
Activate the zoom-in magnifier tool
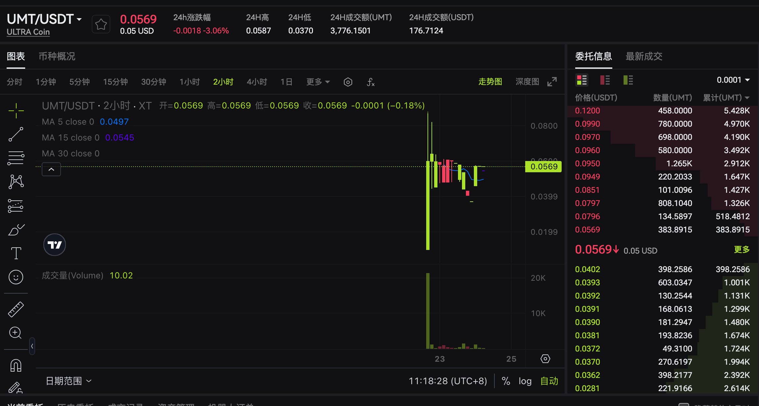pos(16,333)
